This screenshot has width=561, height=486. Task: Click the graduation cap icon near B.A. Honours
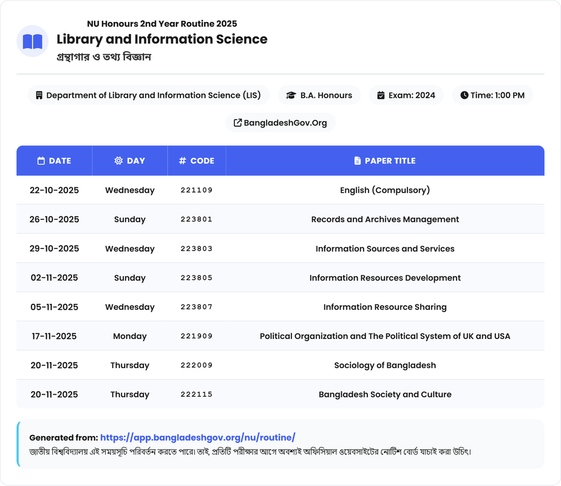coord(291,95)
